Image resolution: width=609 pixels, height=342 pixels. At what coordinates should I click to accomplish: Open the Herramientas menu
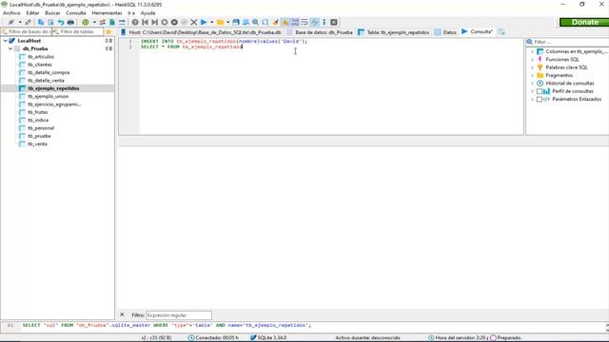tap(107, 13)
